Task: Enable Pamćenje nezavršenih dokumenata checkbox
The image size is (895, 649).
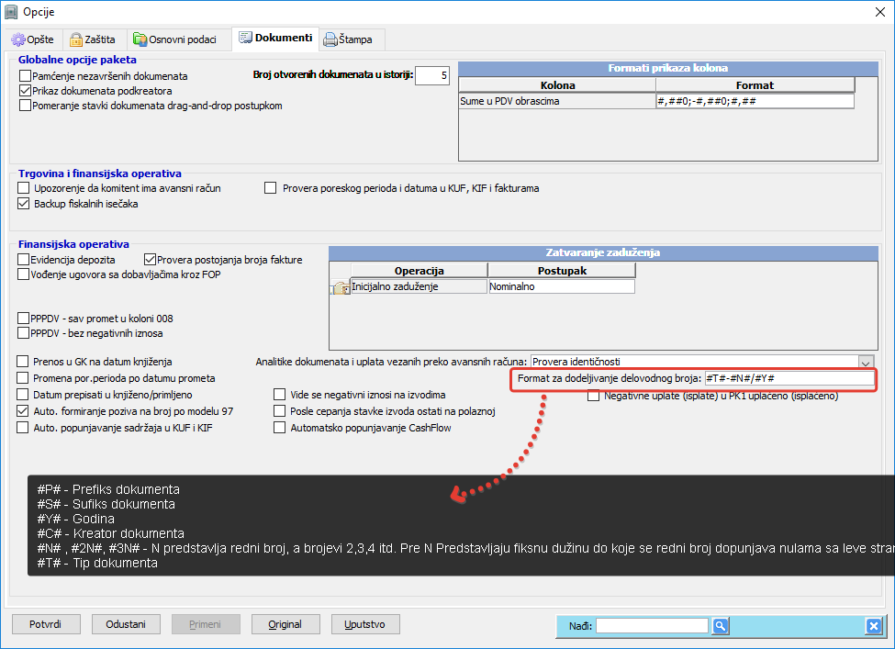Action: 25,76
